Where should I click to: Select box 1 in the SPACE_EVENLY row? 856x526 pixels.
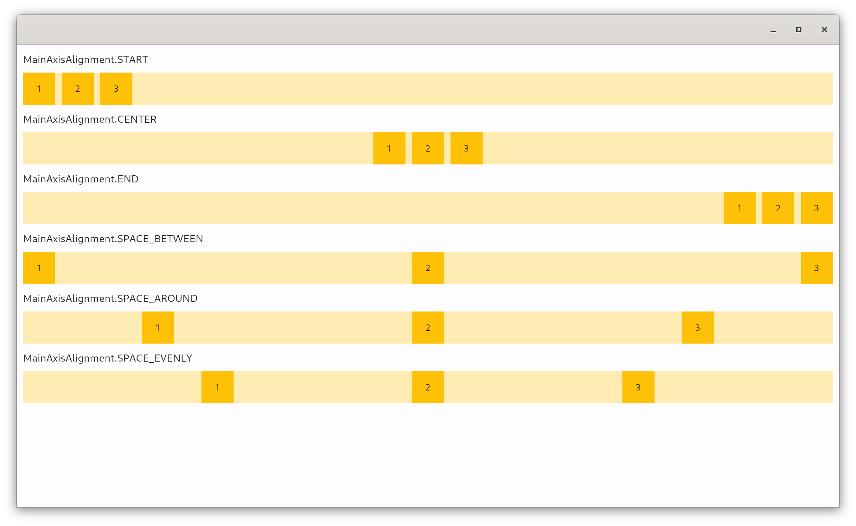tap(217, 387)
